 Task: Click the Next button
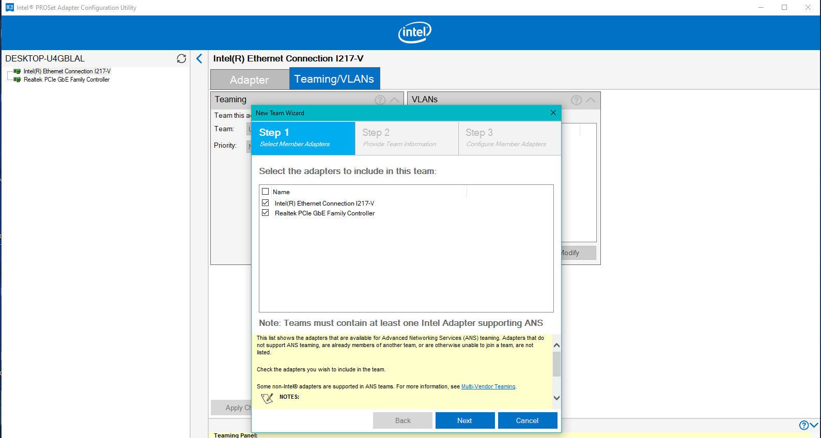click(x=465, y=420)
